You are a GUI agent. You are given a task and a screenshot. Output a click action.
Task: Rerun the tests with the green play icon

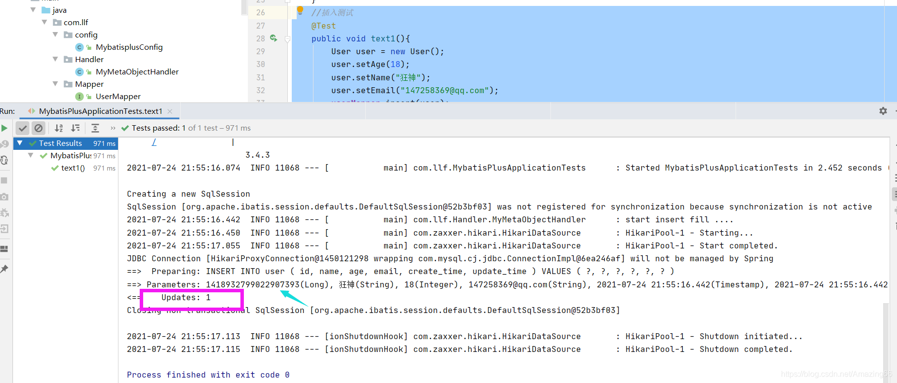[4, 128]
